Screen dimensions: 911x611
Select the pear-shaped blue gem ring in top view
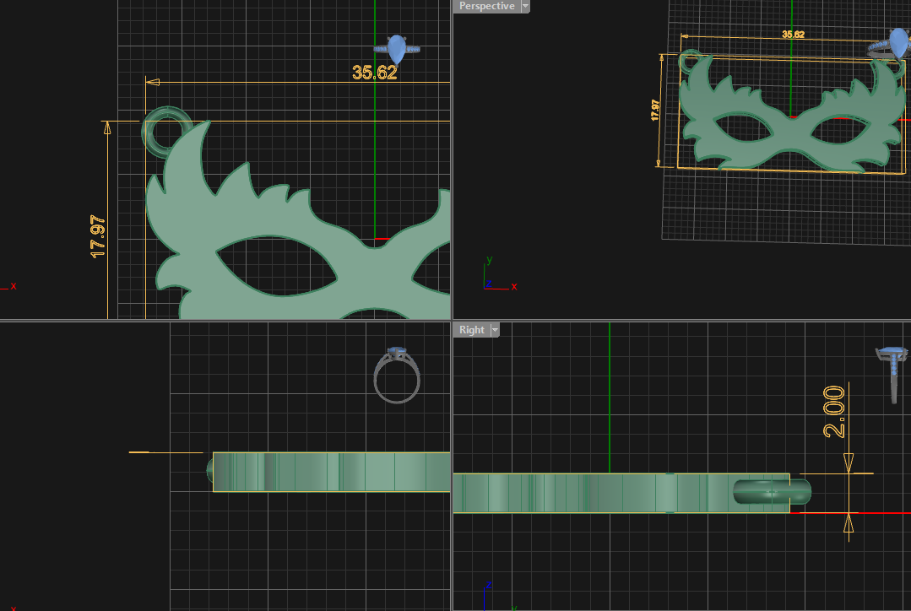pyautogui.click(x=397, y=49)
